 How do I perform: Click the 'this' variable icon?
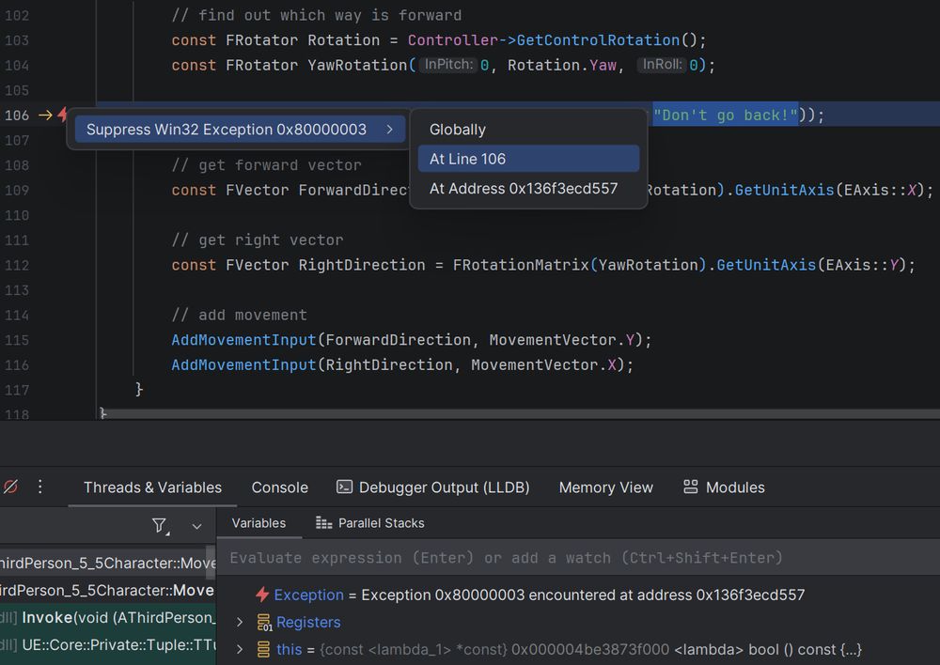[264, 649]
